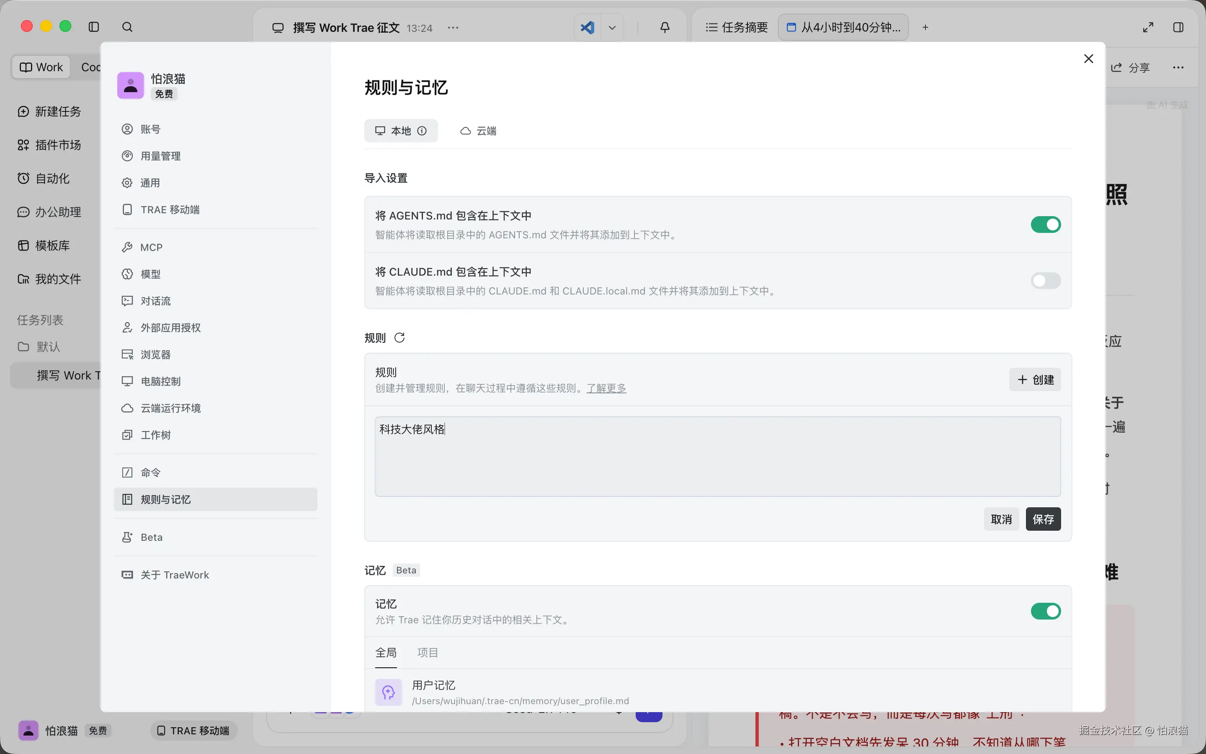Click the 创建 rule button
Screen dimensions: 1206x754
coord(1035,380)
